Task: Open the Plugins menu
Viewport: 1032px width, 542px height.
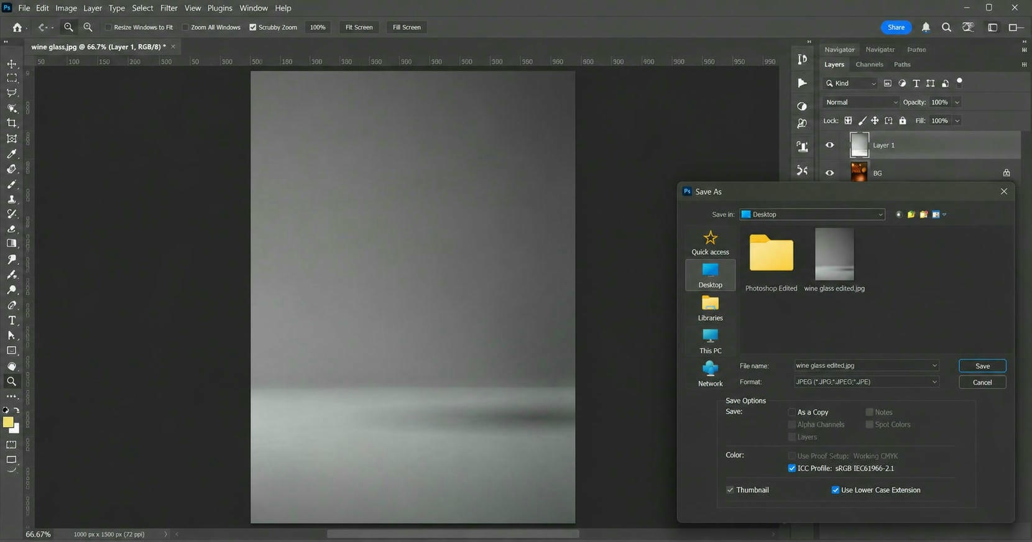Action: coord(219,8)
